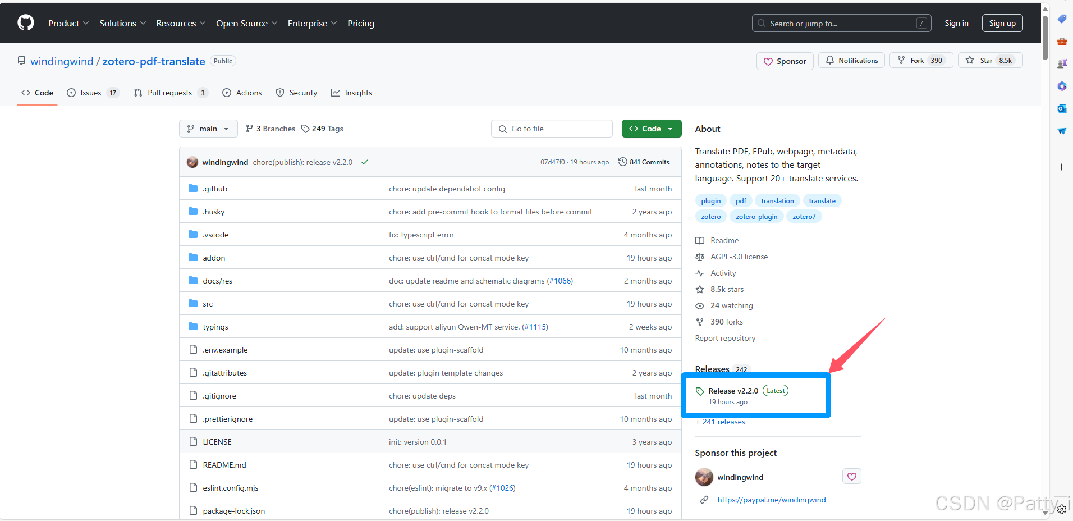This screenshot has height=521, width=1073.
Task: Click windingwind avatar in commit header
Action: point(192,162)
